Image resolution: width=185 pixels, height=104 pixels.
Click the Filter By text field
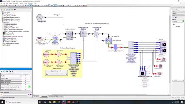(177, 21)
